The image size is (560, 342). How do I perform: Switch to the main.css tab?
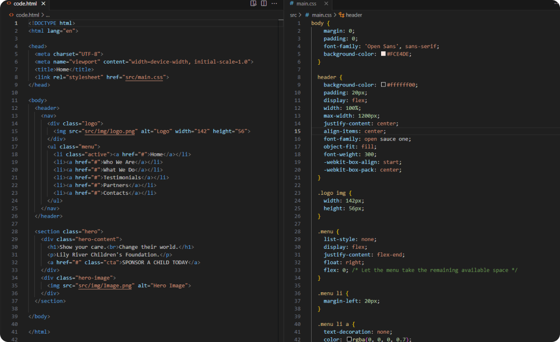tap(306, 4)
